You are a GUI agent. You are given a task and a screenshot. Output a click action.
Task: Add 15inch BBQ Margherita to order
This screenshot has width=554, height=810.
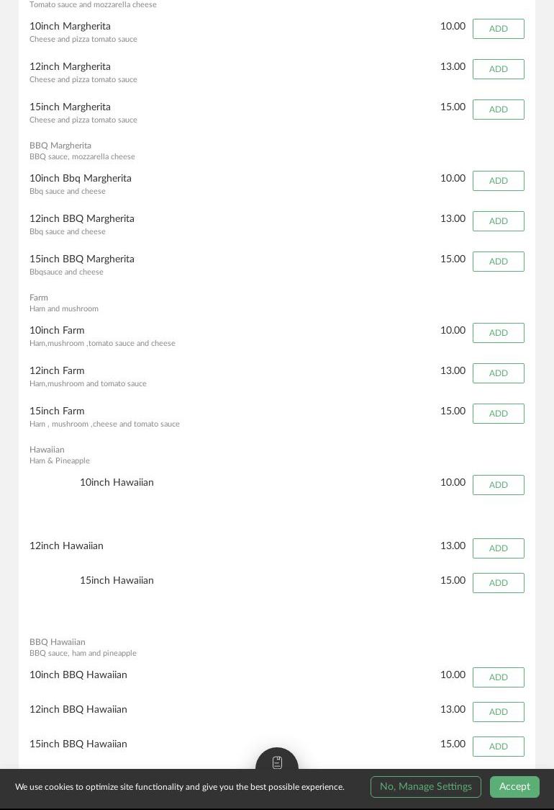[499, 262]
